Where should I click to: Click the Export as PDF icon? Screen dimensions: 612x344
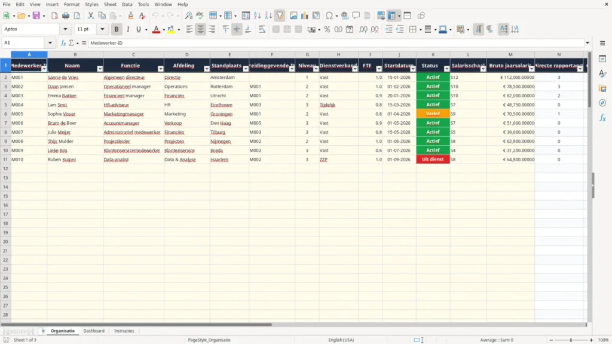click(x=54, y=16)
